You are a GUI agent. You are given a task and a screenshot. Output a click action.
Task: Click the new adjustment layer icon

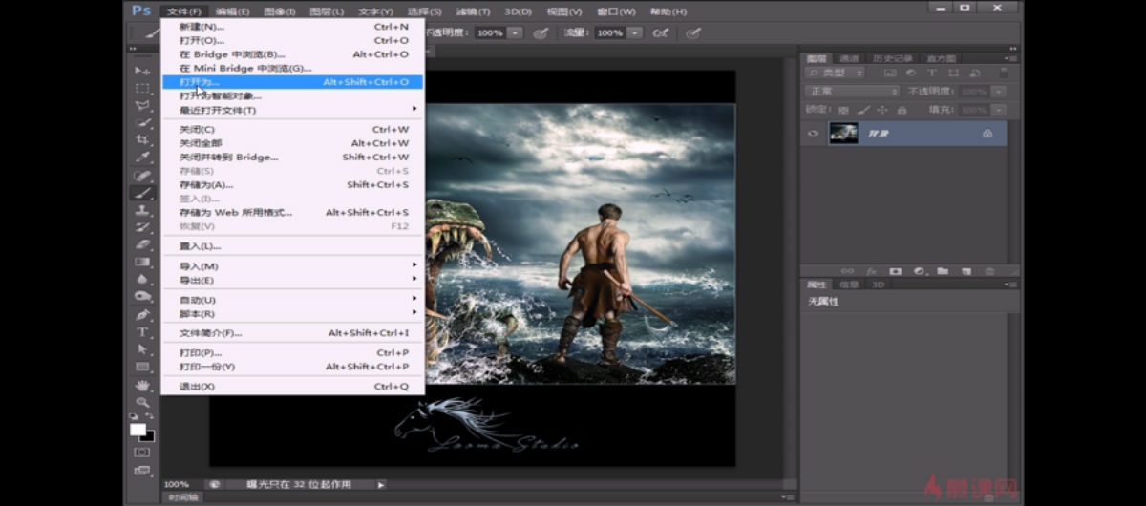[919, 271]
